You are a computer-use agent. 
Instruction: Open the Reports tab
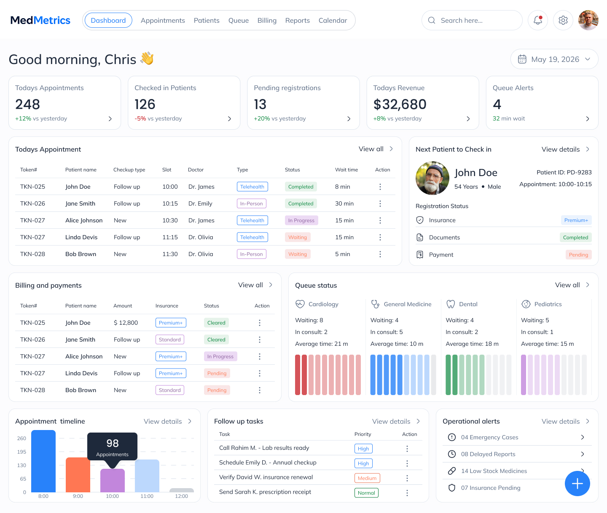(x=298, y=20)
